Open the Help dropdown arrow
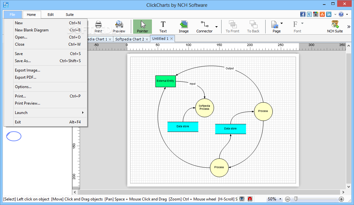The image size is (354, 205). click(x=347, y=15)
